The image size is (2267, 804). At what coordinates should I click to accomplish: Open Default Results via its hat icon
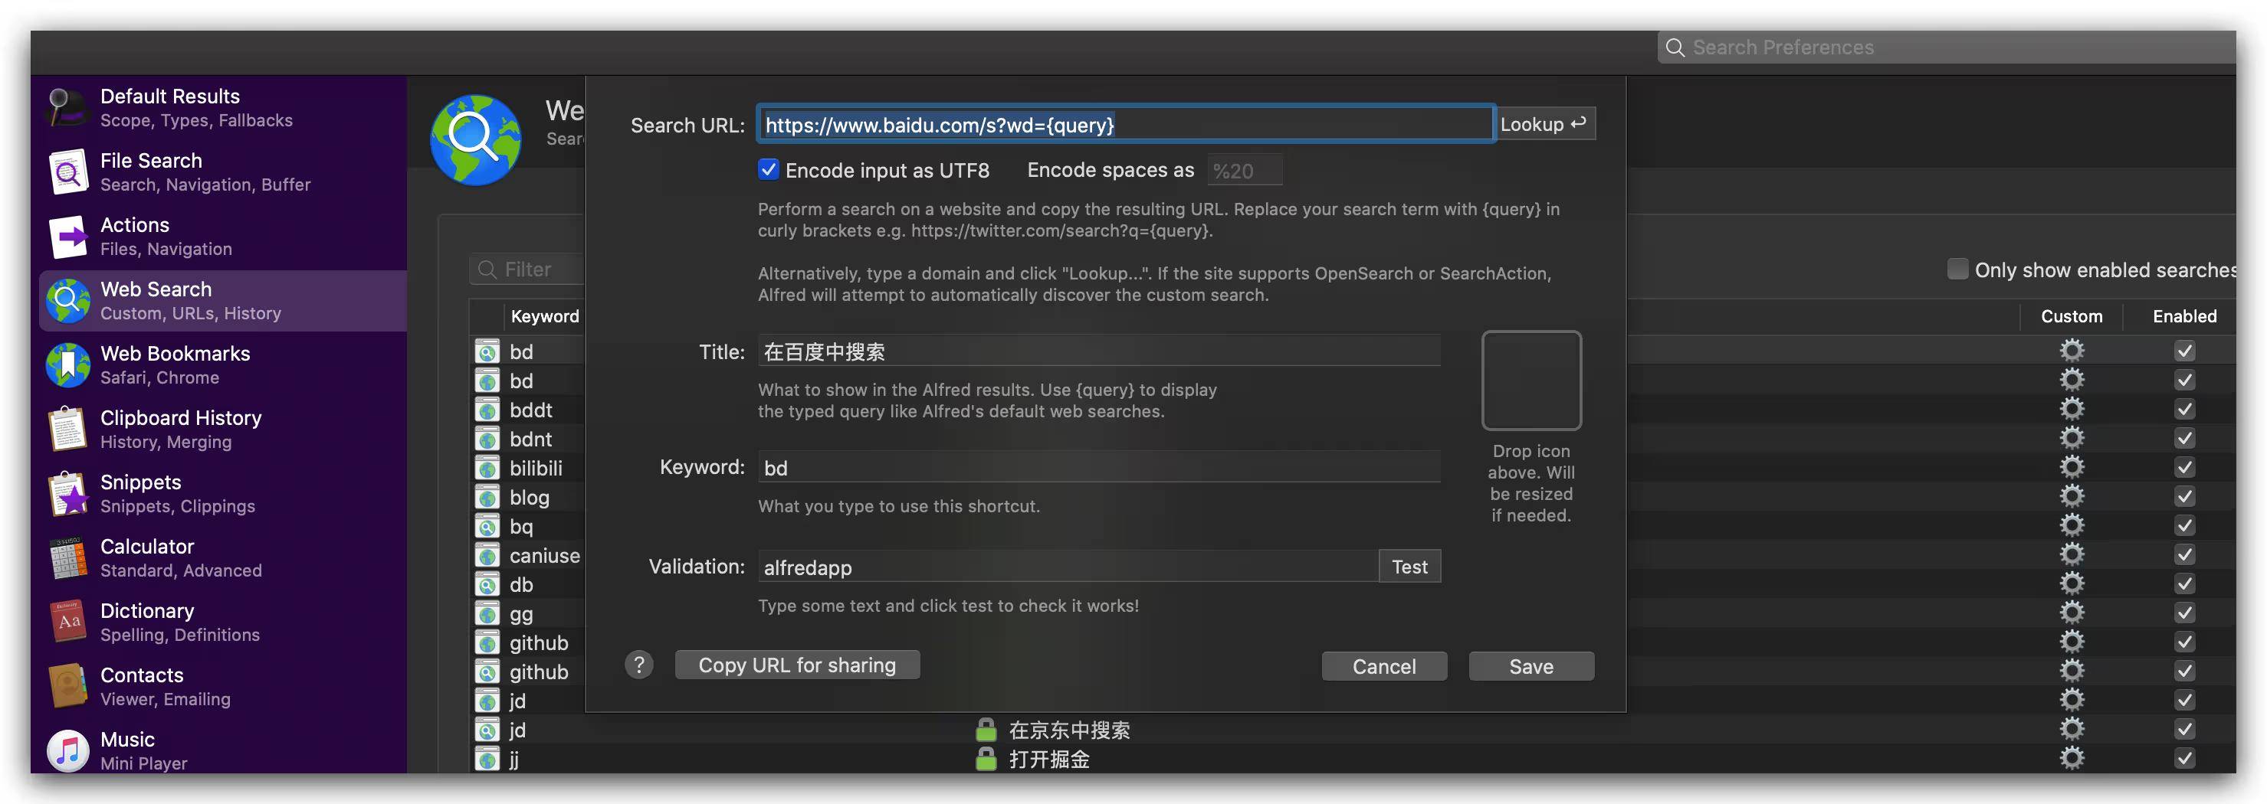(x=67, y=107)
